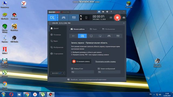Click the Захват изображений hotkey field F11
This screenshot has height=97, width=173.
click(x=109, y=72)
